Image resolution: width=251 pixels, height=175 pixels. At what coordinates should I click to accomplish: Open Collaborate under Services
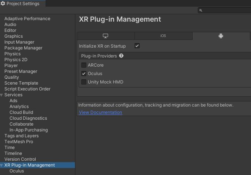coord(21,124)
